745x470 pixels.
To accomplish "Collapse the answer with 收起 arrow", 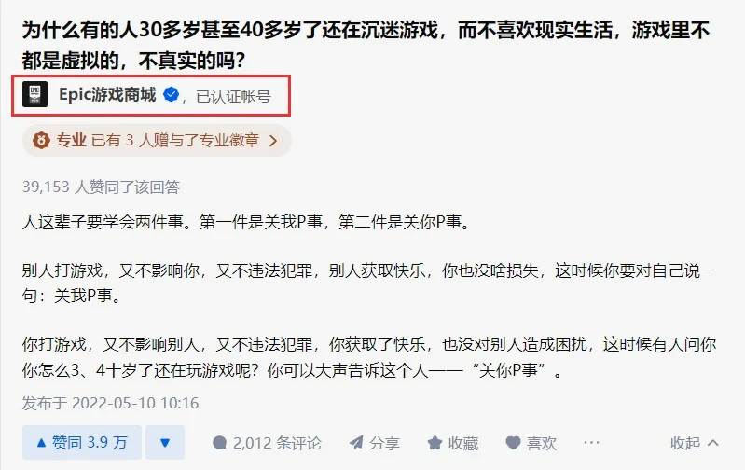I will (694, 443).
